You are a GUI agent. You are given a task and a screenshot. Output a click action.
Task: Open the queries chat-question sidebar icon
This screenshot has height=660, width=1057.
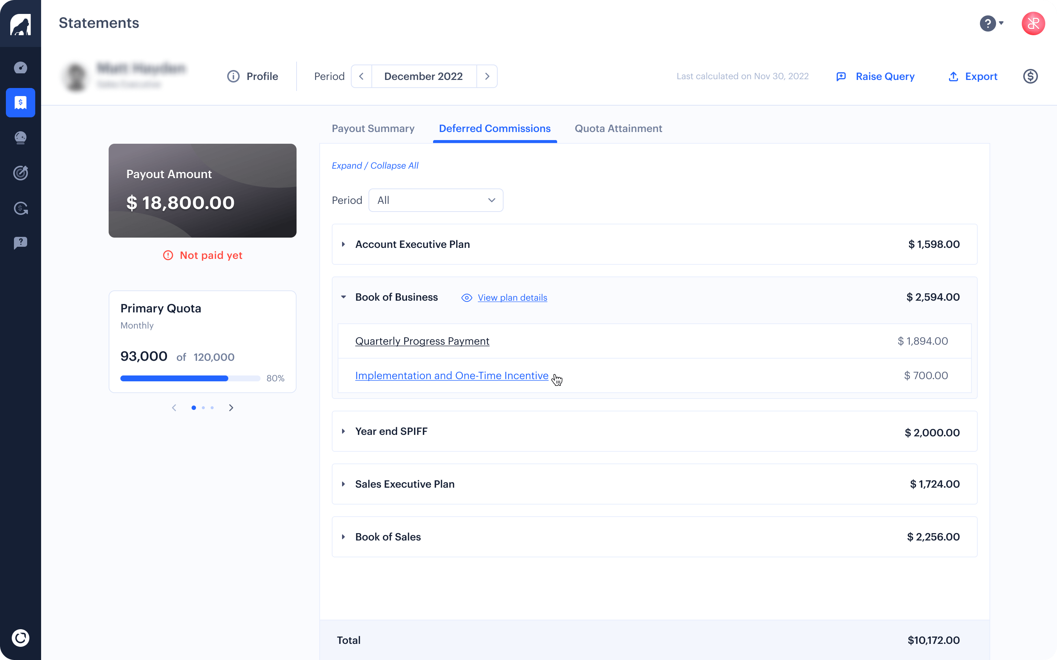(x=21, y=243)
